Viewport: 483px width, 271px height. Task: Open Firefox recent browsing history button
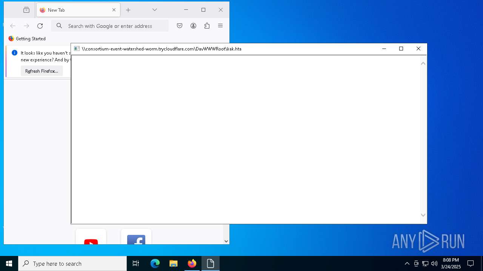tap(26, 10)
